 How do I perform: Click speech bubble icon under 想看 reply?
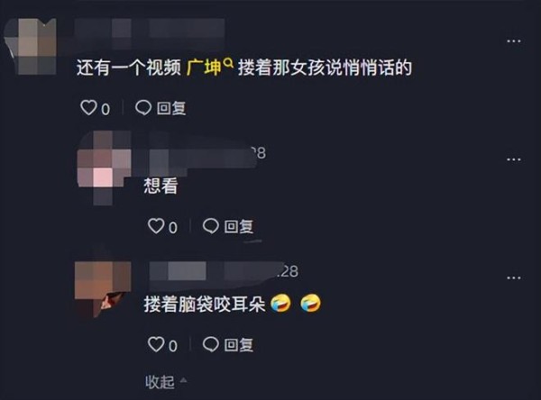click(x=210, y=226)
